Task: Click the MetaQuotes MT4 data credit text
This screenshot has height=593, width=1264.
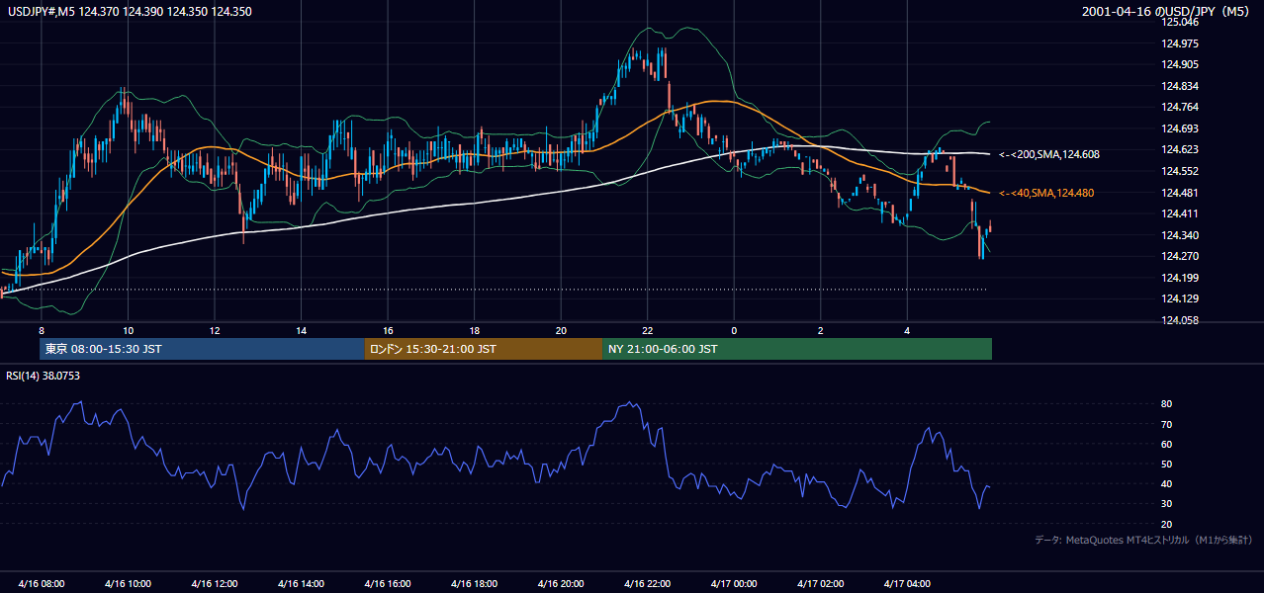Action: point(1143,540)
